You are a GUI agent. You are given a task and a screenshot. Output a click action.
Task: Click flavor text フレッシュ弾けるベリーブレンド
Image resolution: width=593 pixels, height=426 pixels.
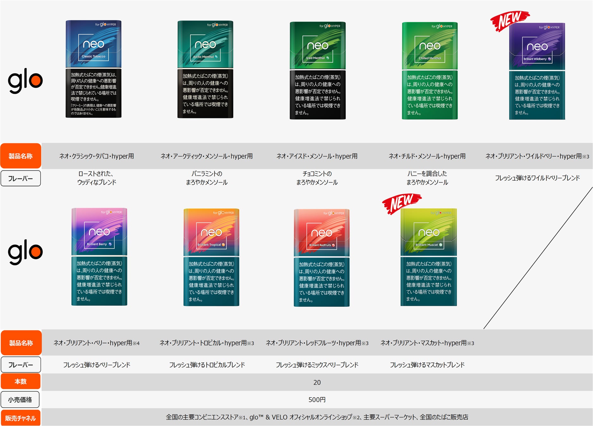[97, 365]
